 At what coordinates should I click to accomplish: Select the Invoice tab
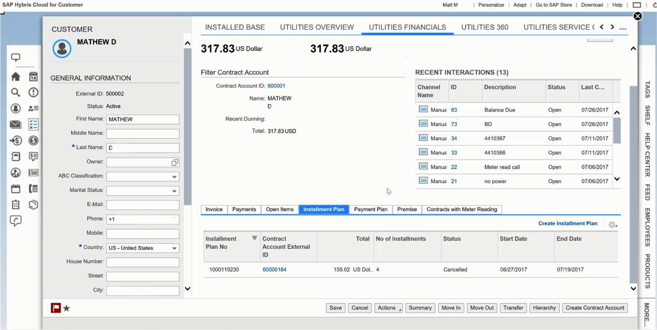point(214,209)
